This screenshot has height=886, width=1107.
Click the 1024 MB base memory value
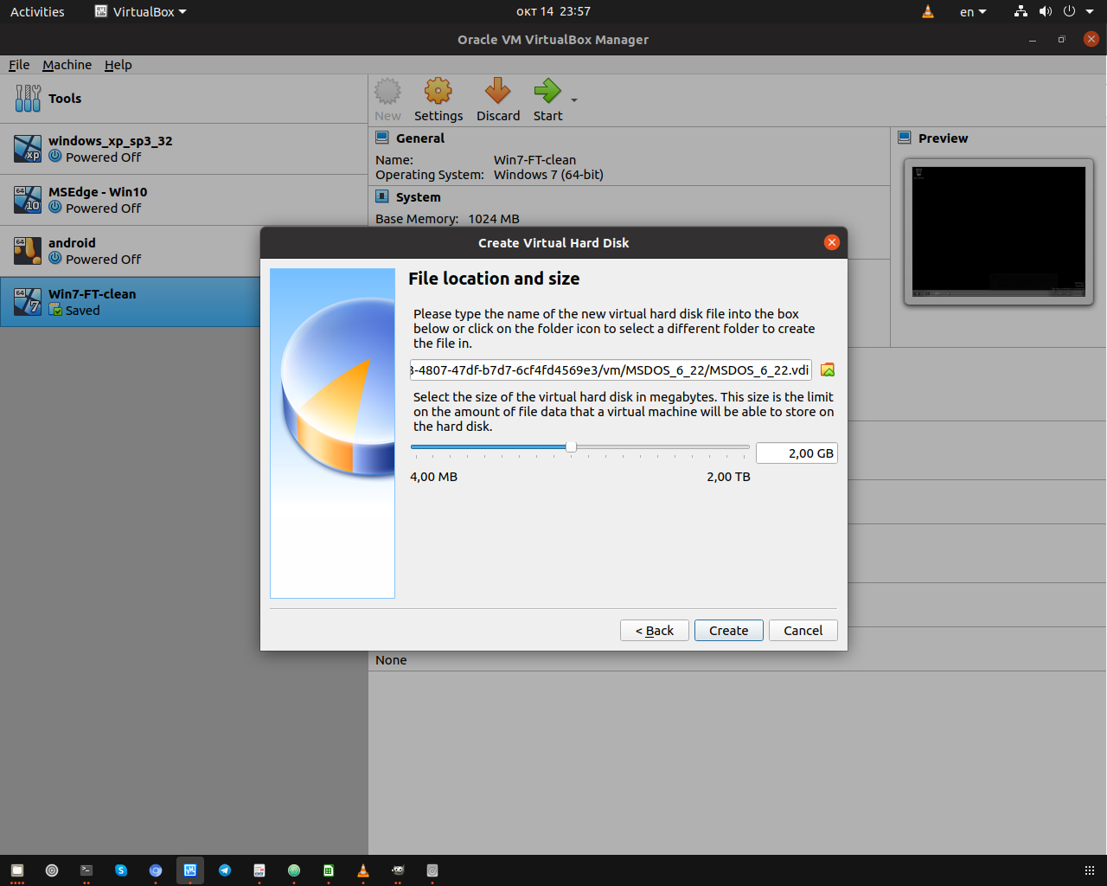click(494, 219)
